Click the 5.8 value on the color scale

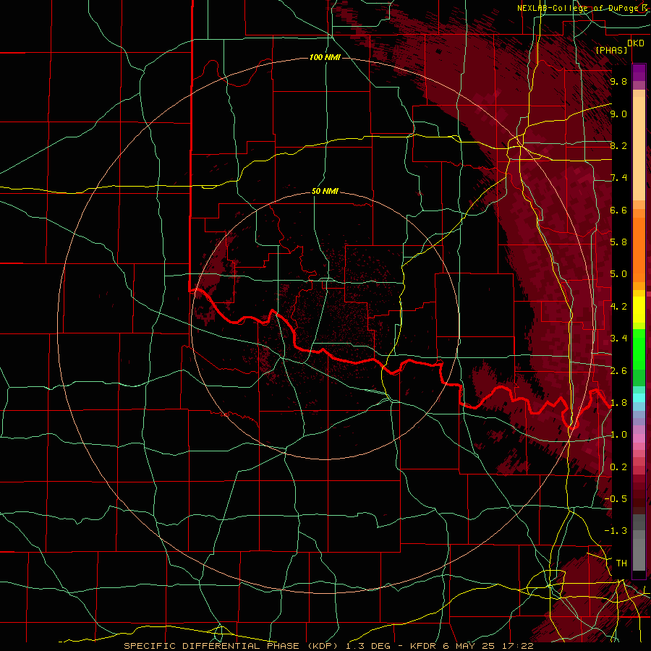(618, 242)
